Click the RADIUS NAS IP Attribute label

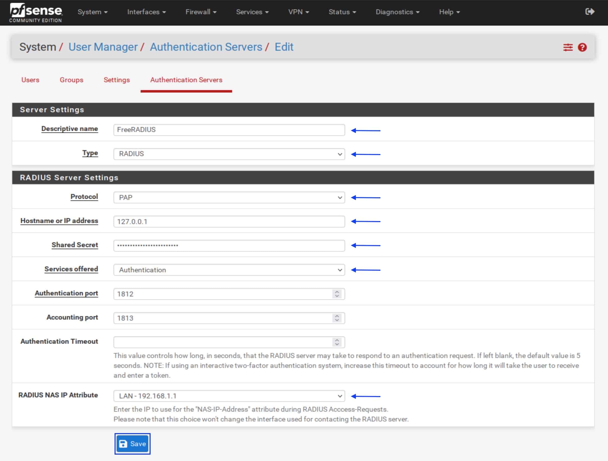coord(58,395)
